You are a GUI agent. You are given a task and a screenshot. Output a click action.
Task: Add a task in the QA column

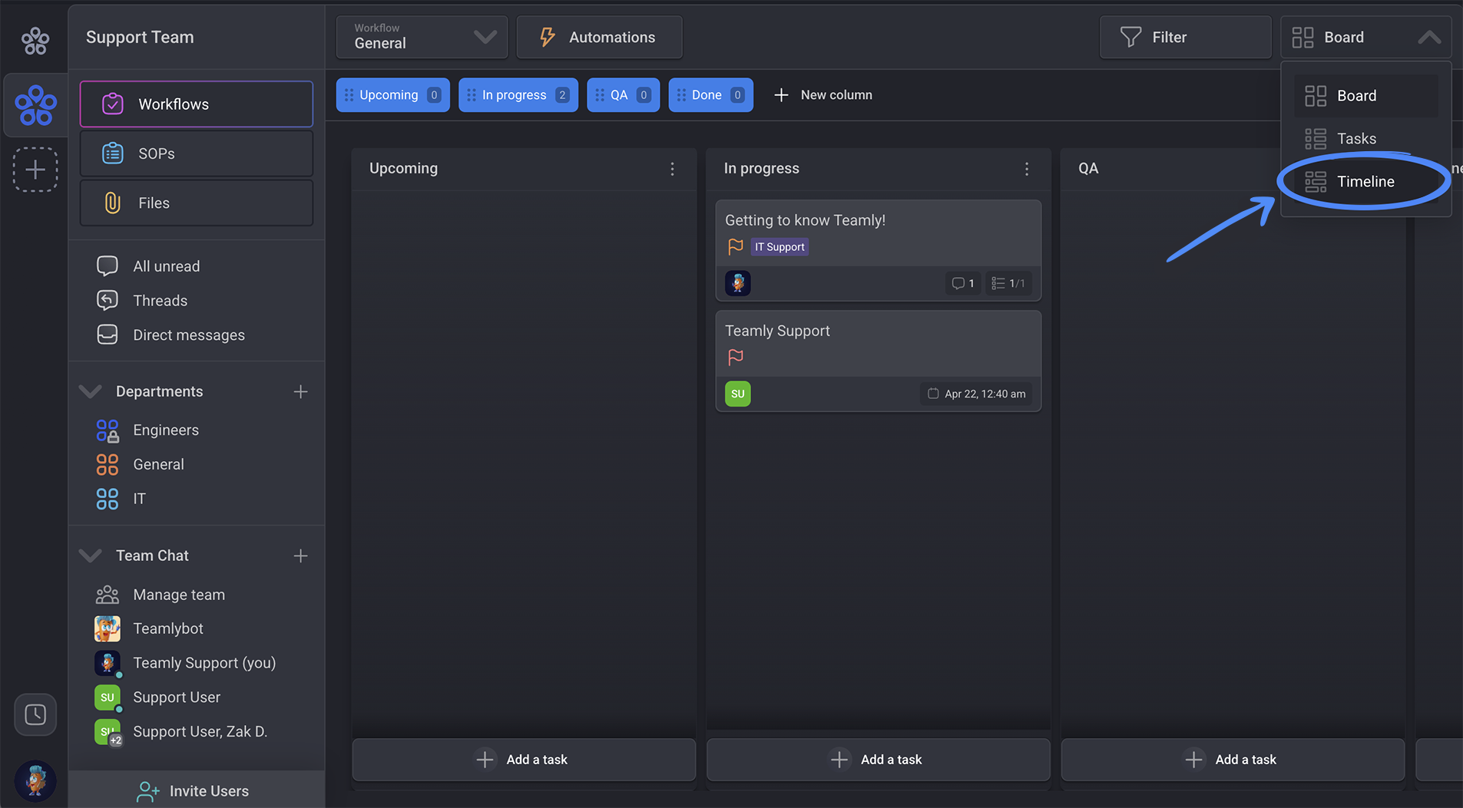(1233, 760)
